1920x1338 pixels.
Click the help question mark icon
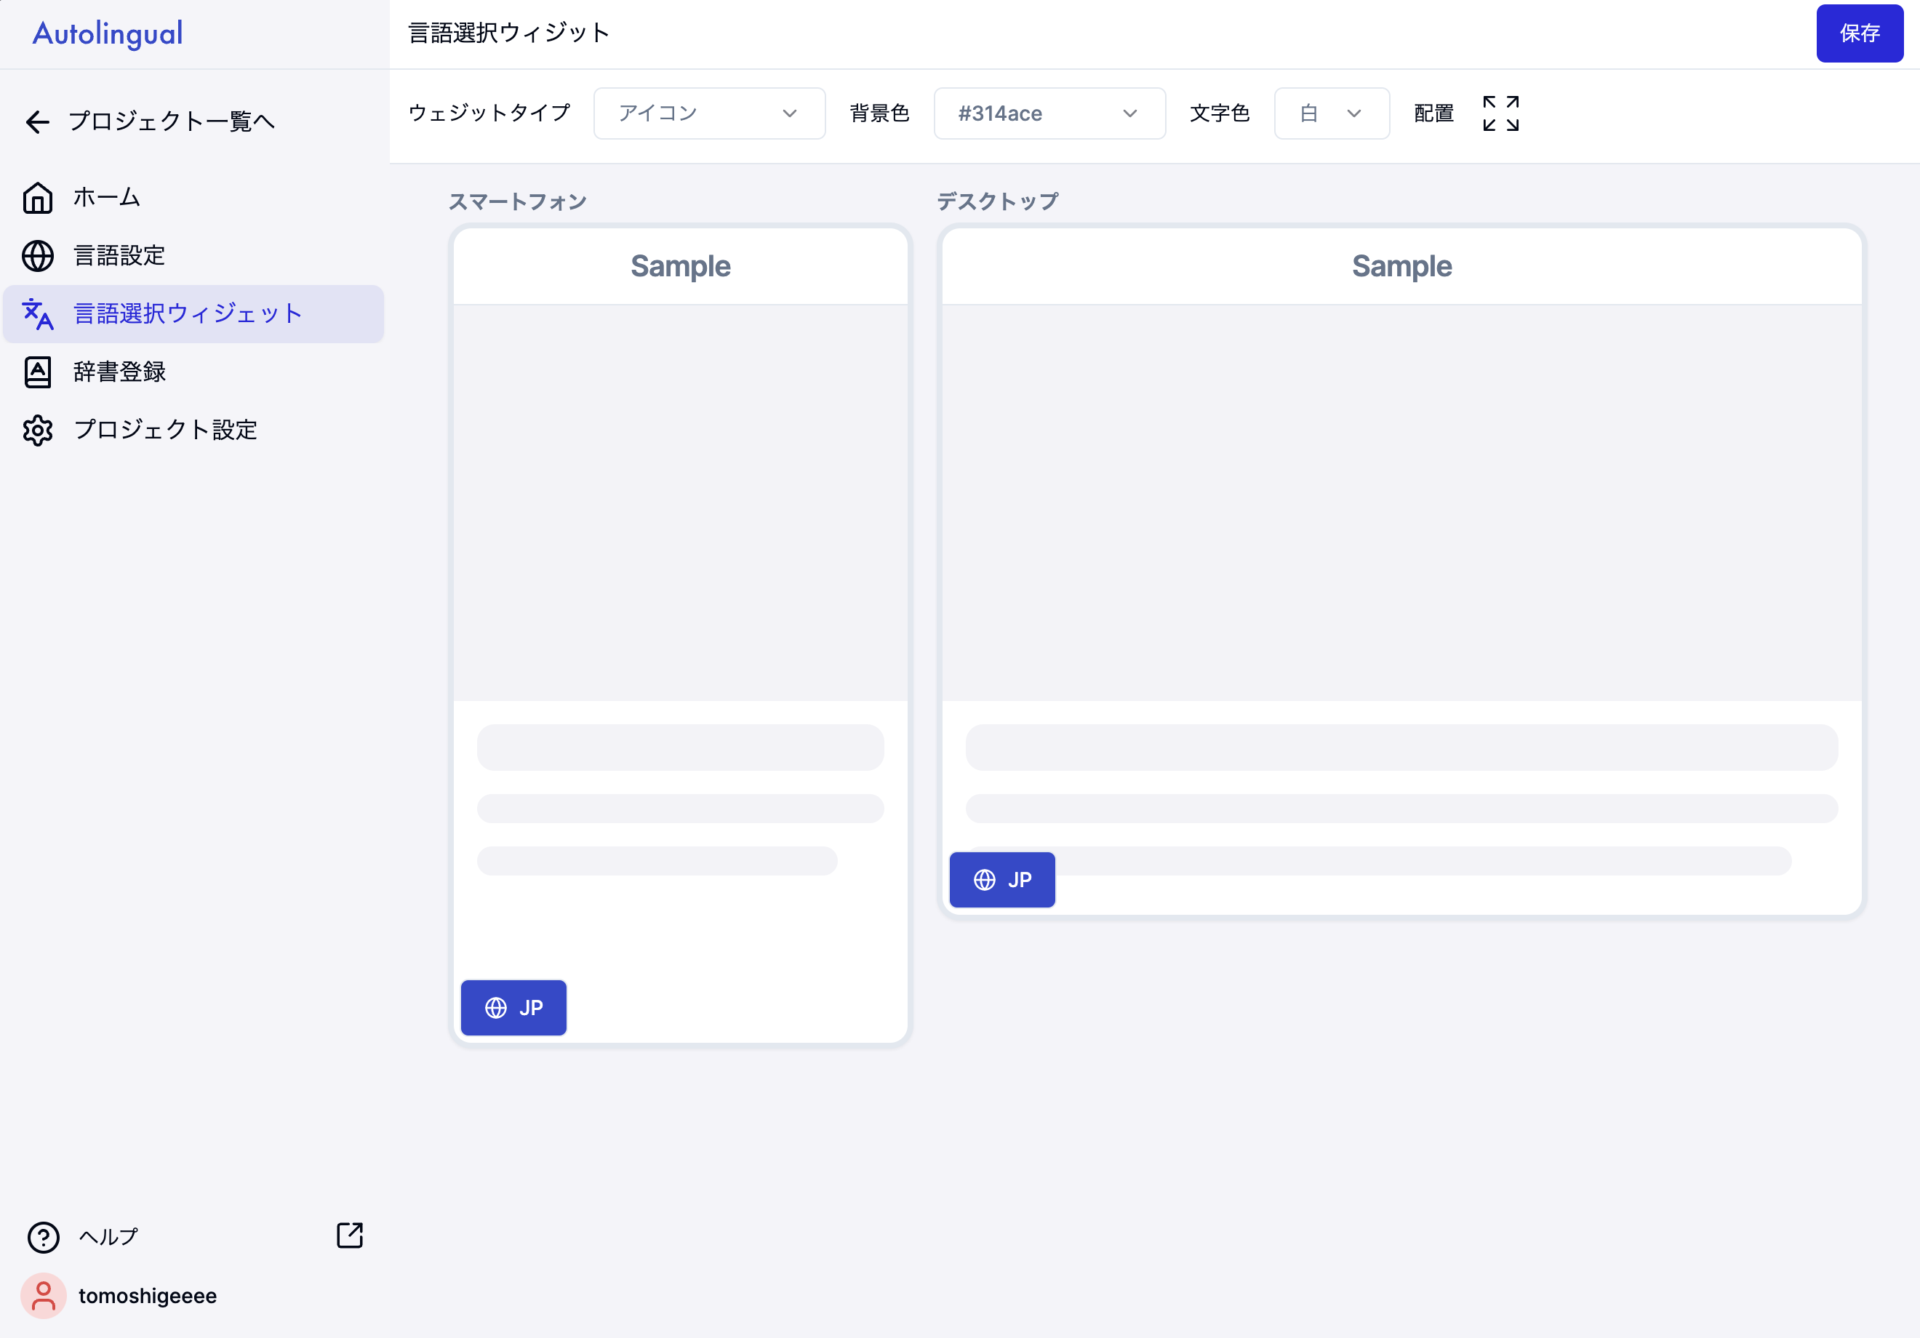[43, 1237]
